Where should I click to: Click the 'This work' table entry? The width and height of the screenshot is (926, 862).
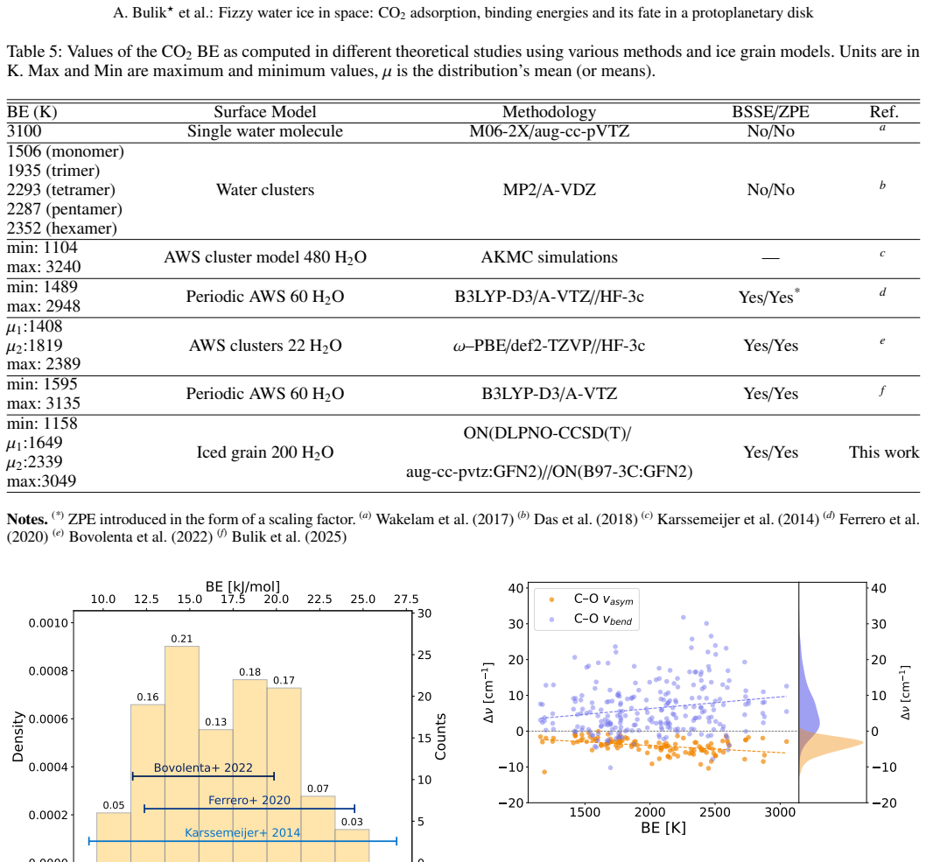pos(883,452)
